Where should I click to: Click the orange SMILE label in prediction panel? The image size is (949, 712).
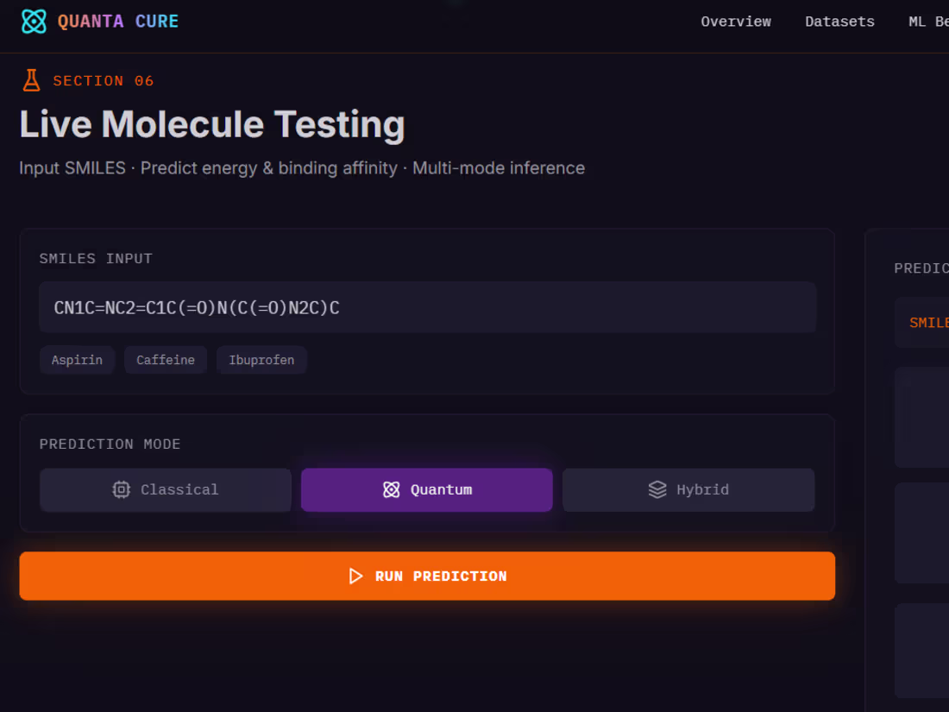[929, 323]
